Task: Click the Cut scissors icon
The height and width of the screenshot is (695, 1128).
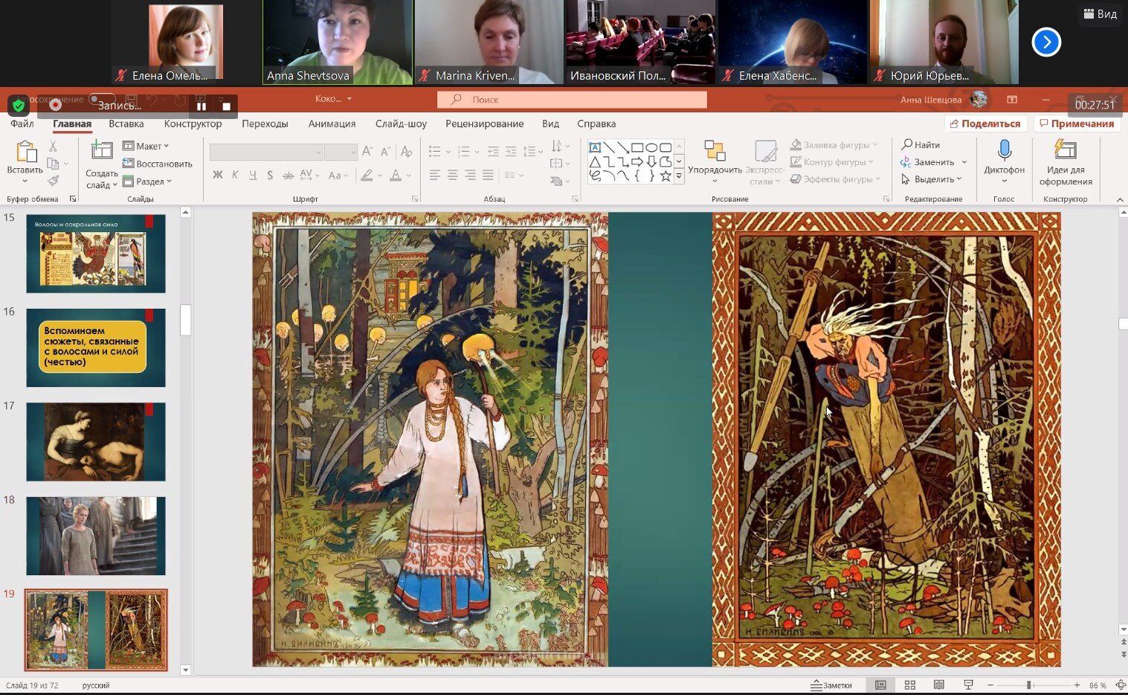Action: [53, 147]
